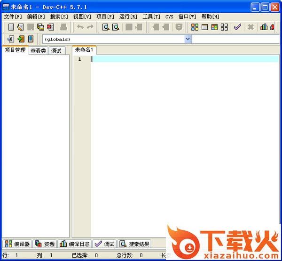Screen dimensions: 282x261
Task: Open the 工具[T] menu
Action: click(x=151, y=16)
